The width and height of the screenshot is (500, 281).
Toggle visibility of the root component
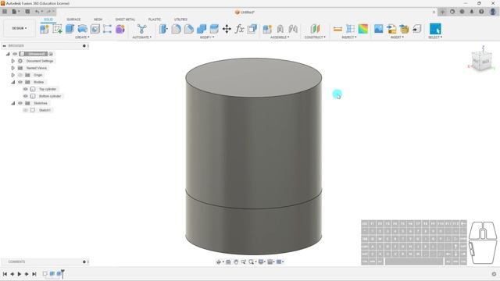point(15,54)
